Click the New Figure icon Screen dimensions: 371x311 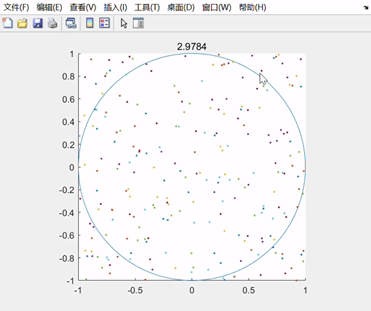(x=8, y=23)
